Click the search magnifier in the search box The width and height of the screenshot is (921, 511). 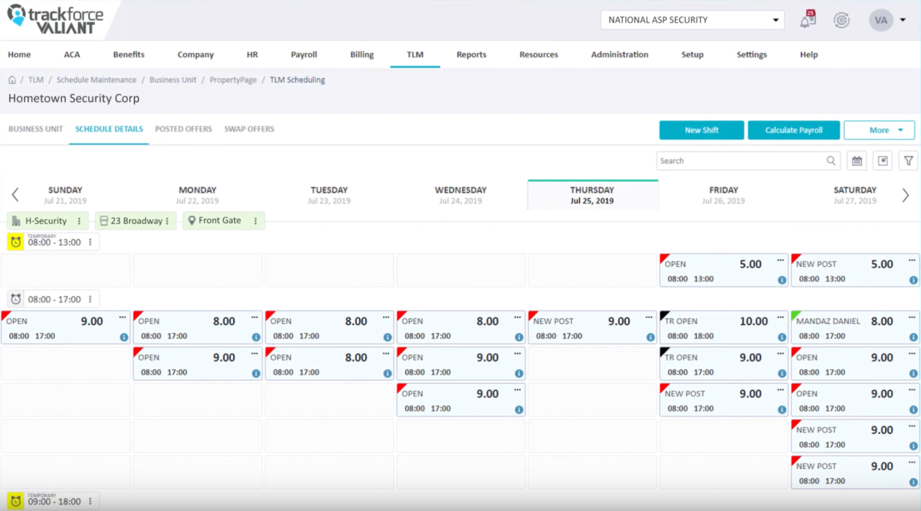[x=831, y=161]
